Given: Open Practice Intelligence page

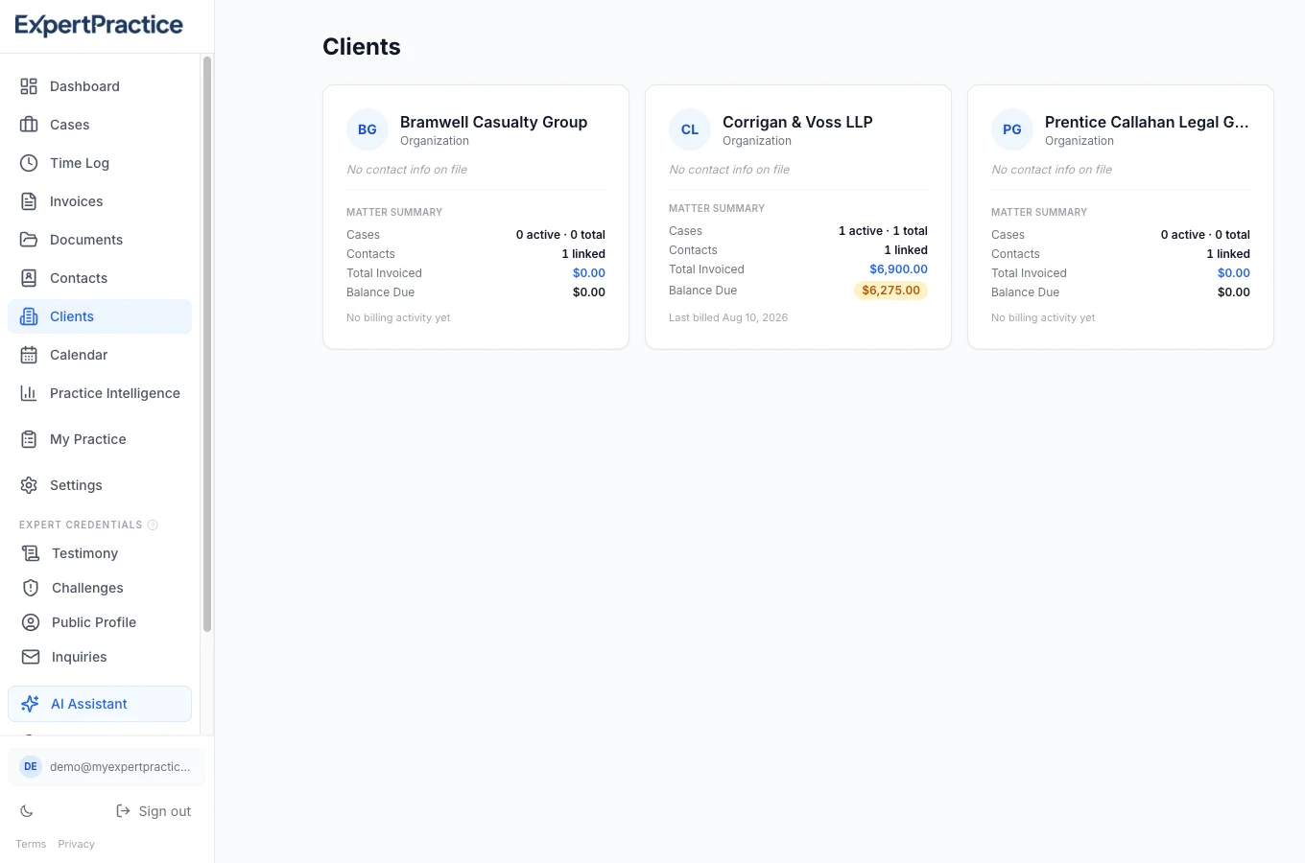Looking at the screenshot, I should (x=100, y=393).
